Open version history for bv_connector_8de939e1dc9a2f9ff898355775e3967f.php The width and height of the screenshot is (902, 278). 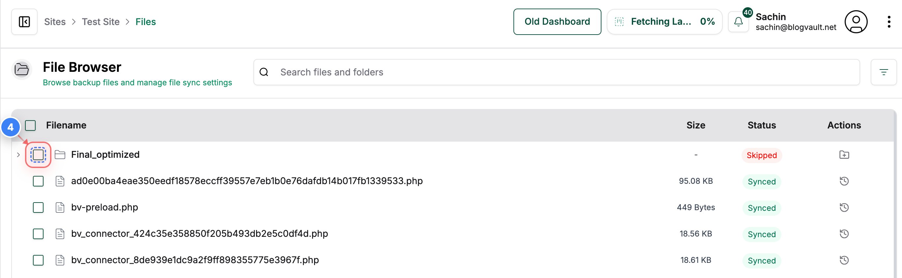[844, 260]
